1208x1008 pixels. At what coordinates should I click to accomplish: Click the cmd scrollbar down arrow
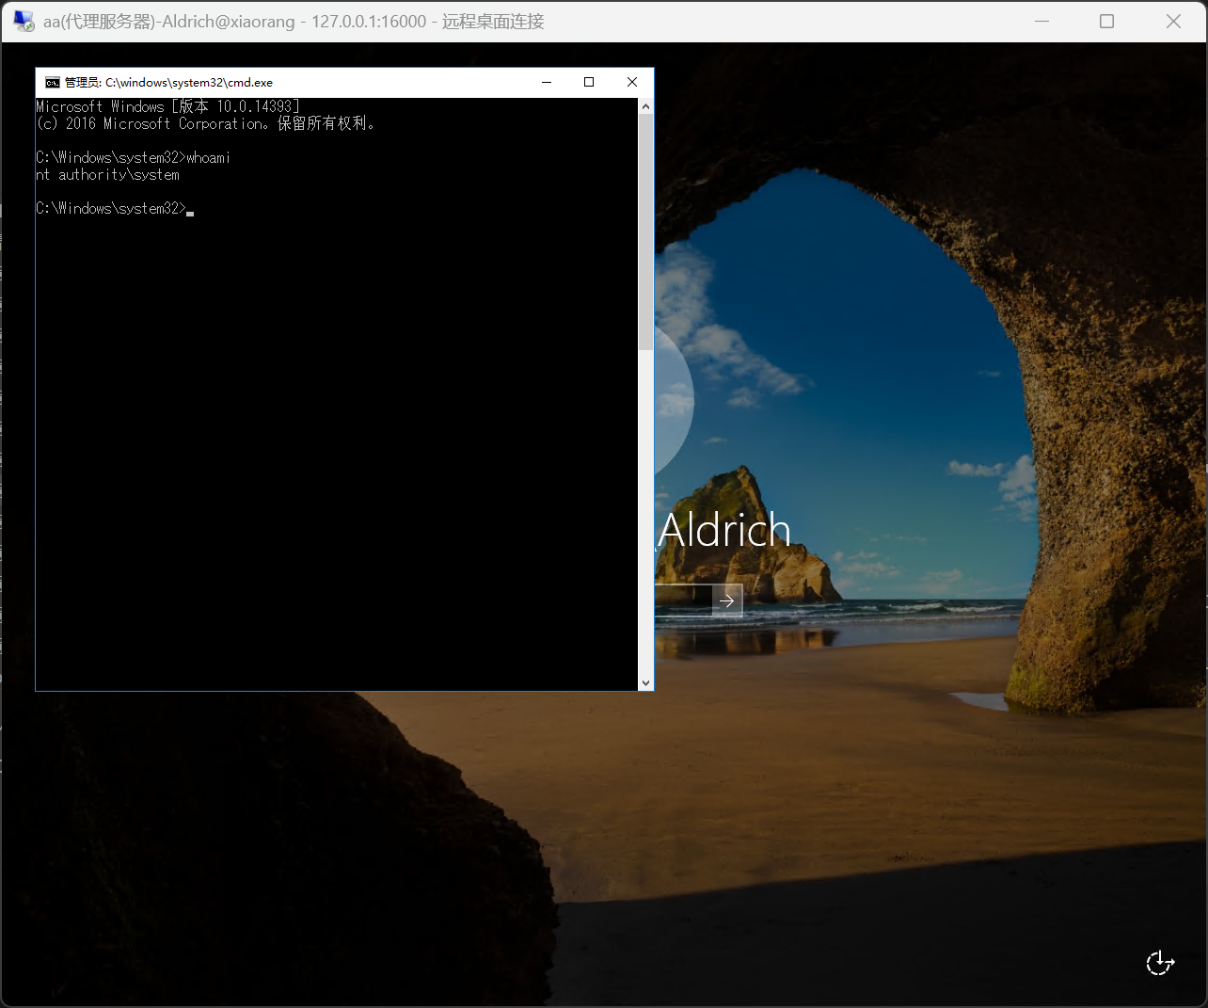pos(645,682)
